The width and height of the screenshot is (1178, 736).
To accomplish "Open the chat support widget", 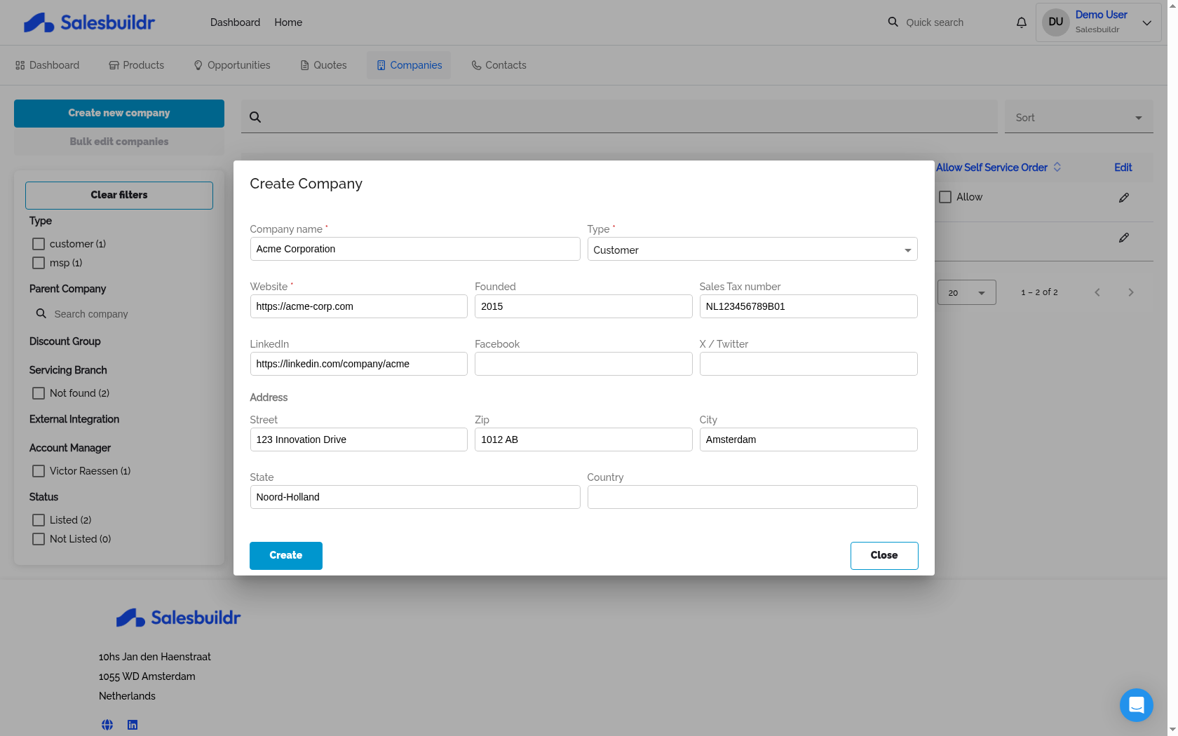I will coord(1137,705).
